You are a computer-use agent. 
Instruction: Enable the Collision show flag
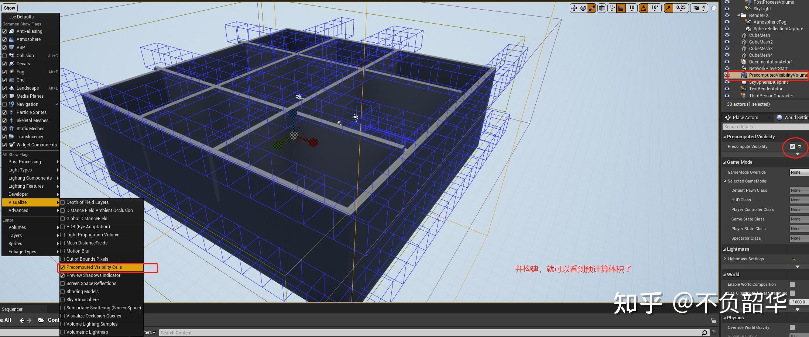click(x=5, y=55)
